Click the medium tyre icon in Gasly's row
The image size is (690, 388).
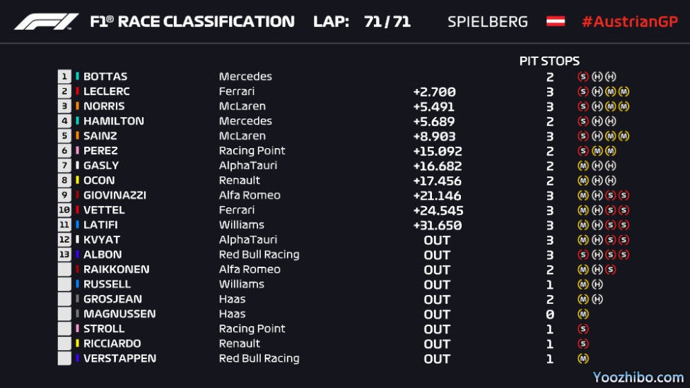583,165
